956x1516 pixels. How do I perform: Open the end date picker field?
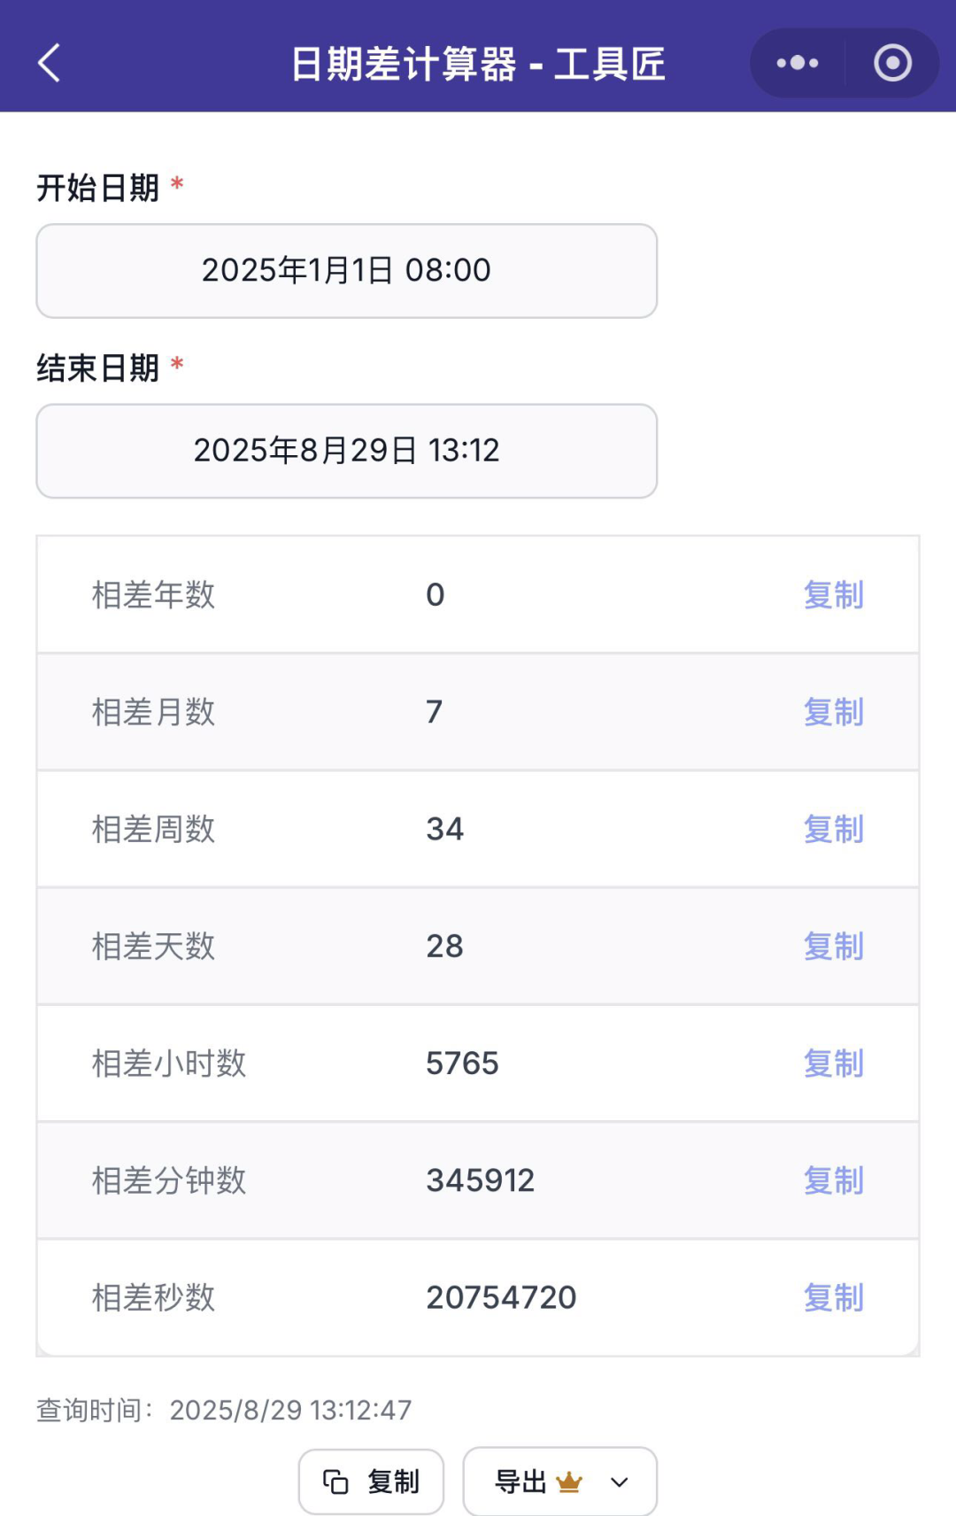tap(346, 451)
